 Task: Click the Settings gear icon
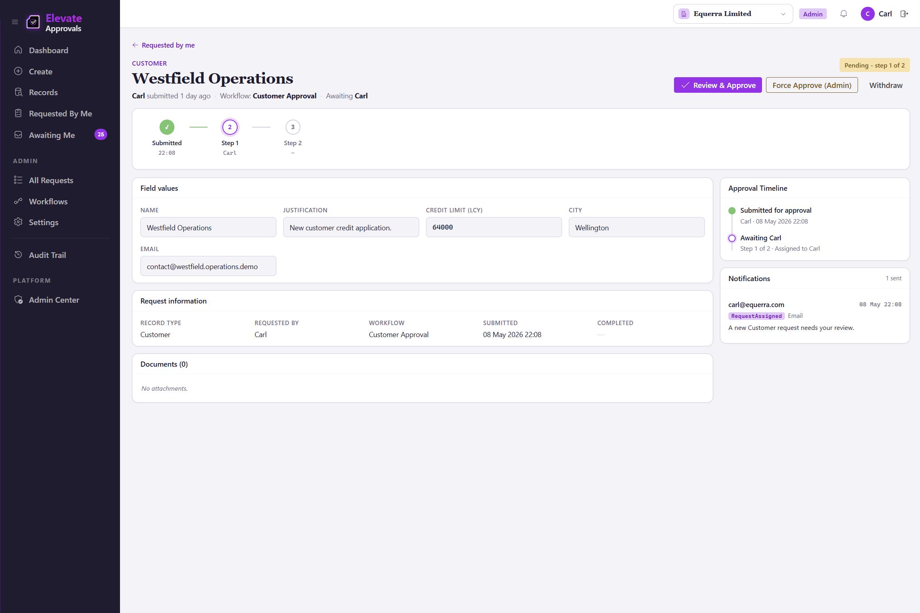pos(18,222)
